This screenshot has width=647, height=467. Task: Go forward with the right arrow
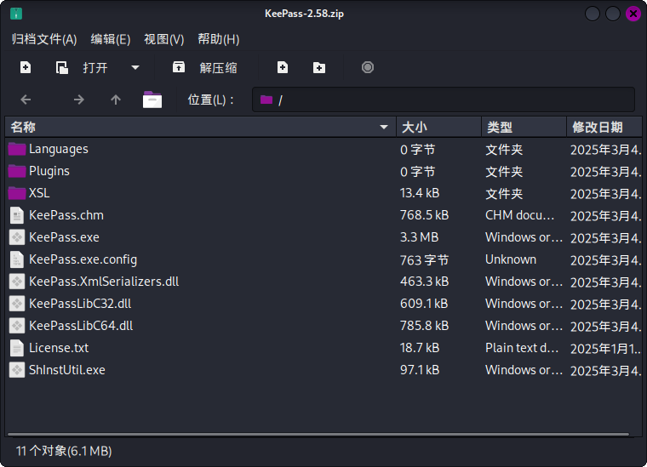pyautogui.click(x=78, y=100)
